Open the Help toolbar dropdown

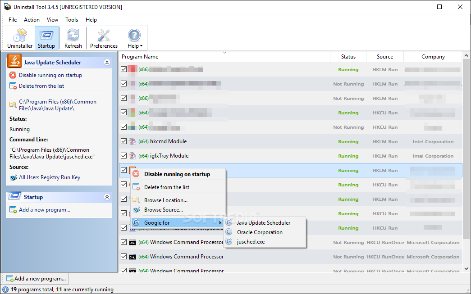(x=135, y=38)
